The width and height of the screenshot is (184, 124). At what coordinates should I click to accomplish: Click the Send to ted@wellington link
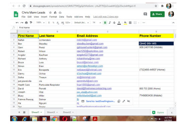click(x=100, y=101)
